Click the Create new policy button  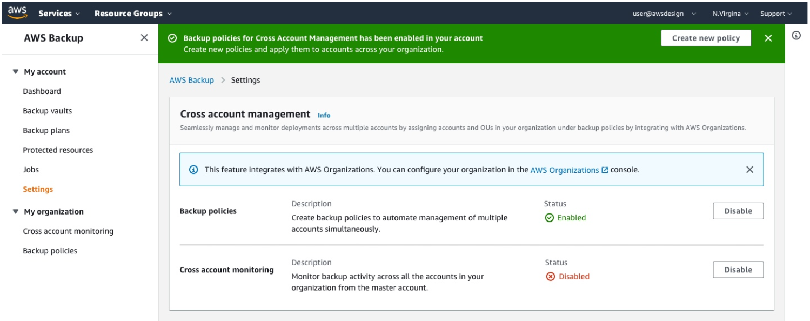[x=705, y=38]
